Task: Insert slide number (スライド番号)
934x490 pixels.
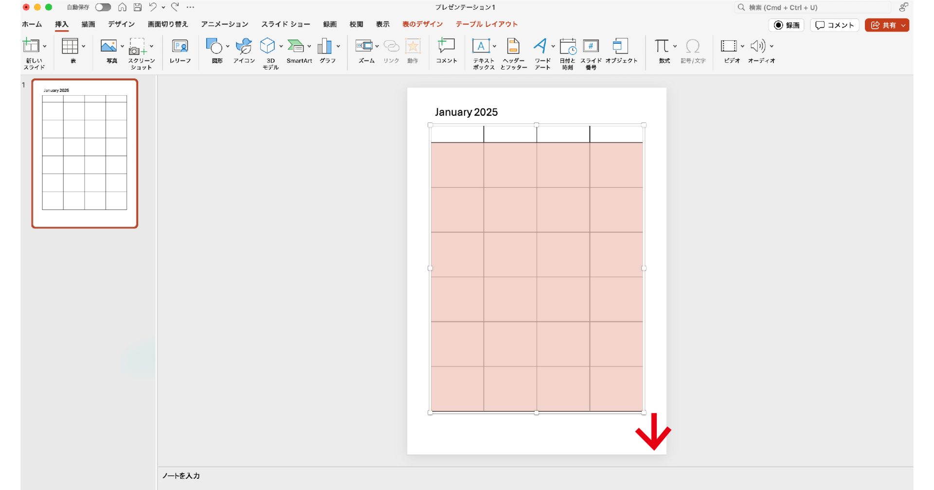Action: click(591, 47)
